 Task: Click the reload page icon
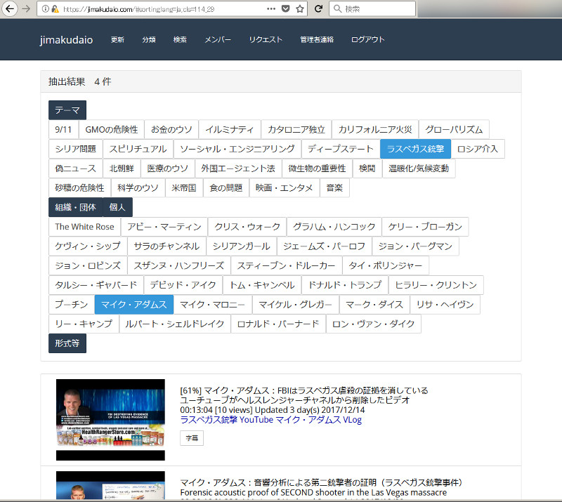318,9
